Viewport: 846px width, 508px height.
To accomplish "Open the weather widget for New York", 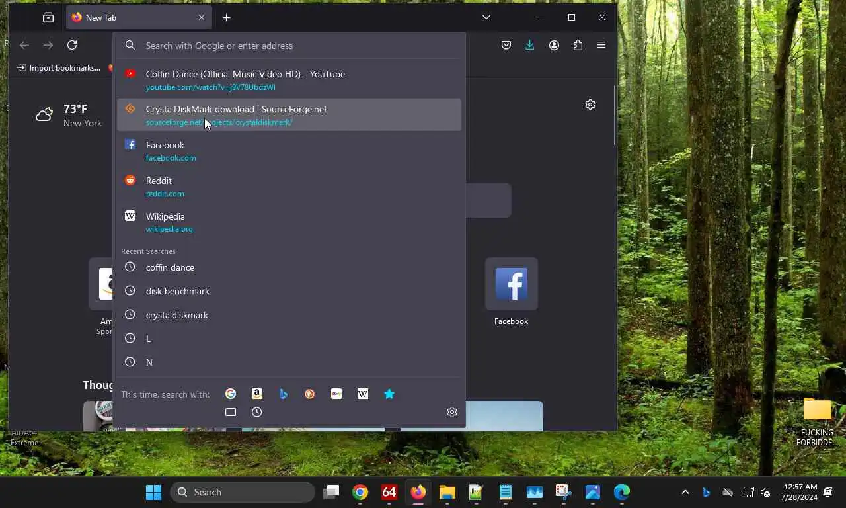I will [x=69, y=115].
